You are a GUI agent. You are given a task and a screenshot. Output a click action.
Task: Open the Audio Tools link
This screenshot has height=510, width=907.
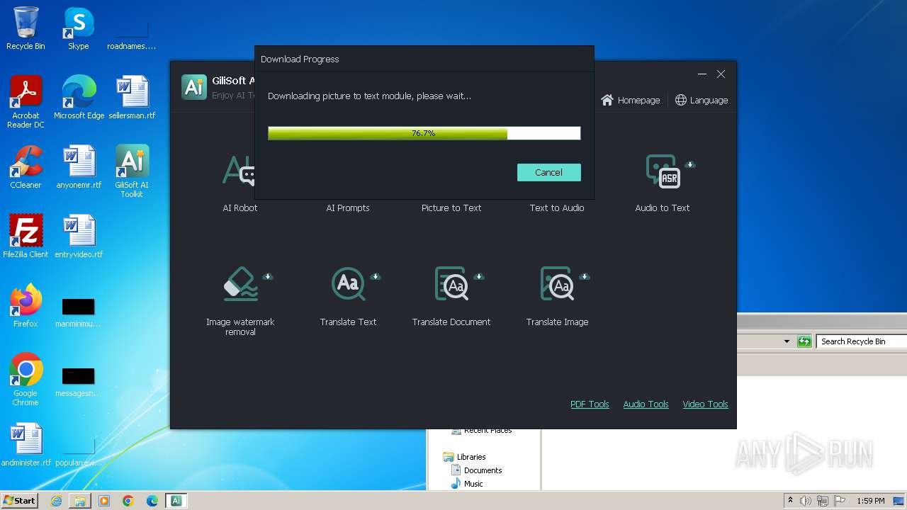point(646,404)
